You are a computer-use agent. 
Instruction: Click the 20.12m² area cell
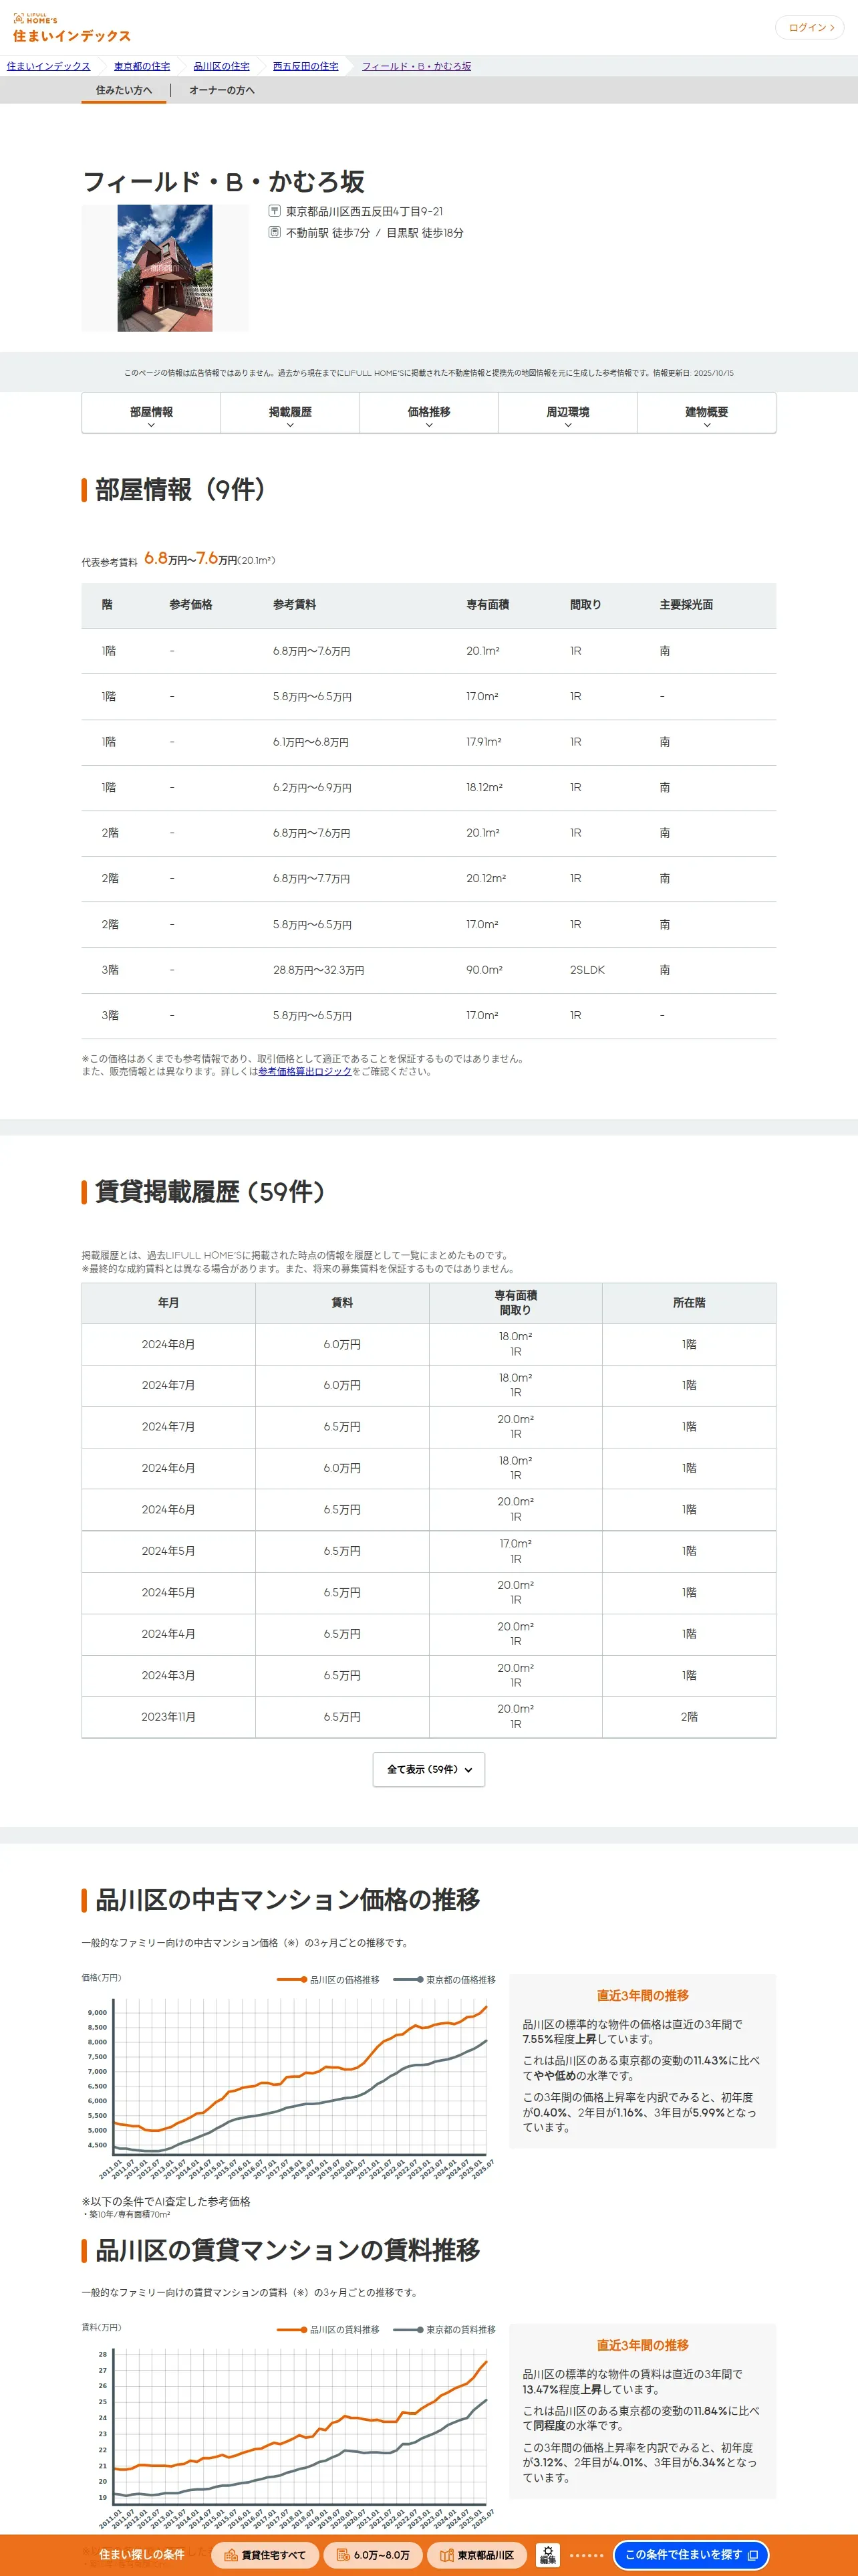coord(485,879)
